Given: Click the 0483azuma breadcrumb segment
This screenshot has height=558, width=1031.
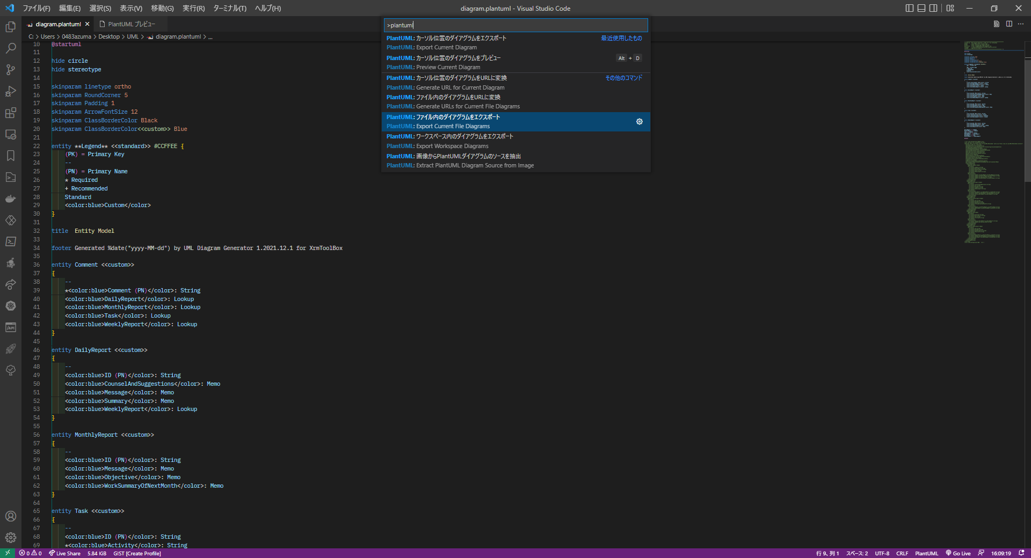Looking at the screenshot, I should click(76, 37).
